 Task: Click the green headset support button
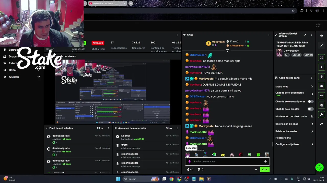(x=319, y=167)
